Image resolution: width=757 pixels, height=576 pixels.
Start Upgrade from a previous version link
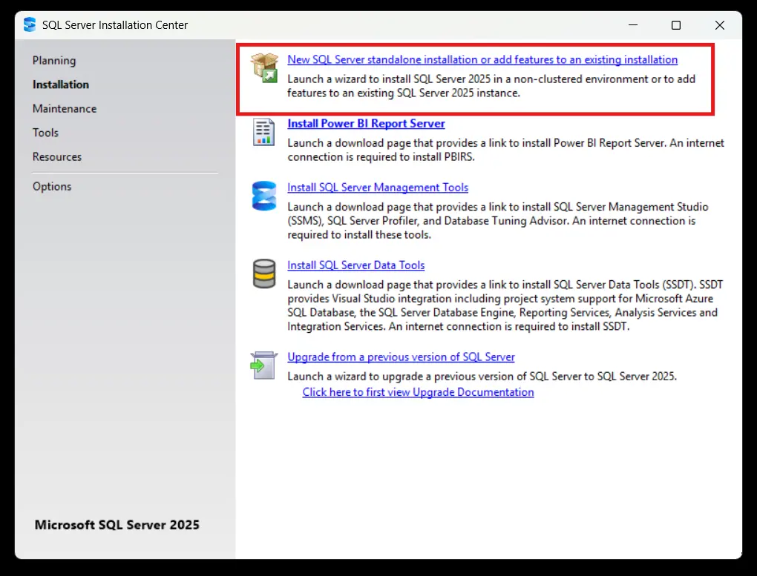click(x=401, y=357)
